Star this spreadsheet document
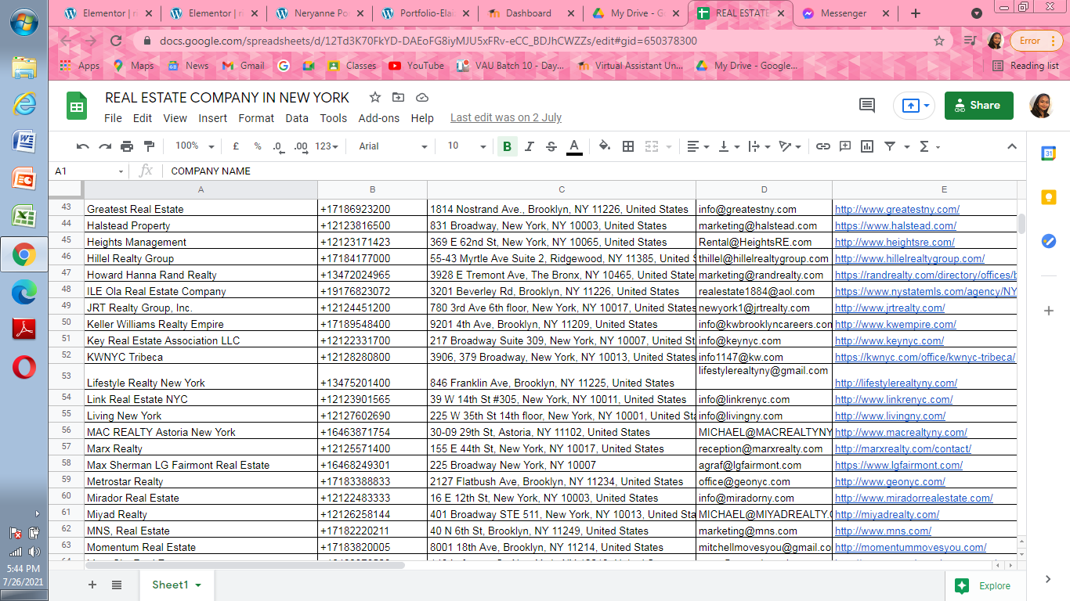Viewport: 1070px width, 601px height. click(x=375, y=97)
